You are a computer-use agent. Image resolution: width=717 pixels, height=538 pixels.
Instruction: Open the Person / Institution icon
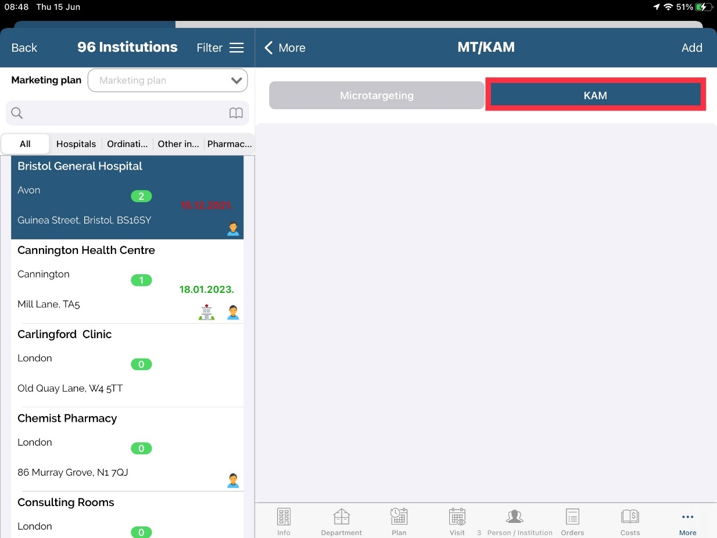point(515,517)
